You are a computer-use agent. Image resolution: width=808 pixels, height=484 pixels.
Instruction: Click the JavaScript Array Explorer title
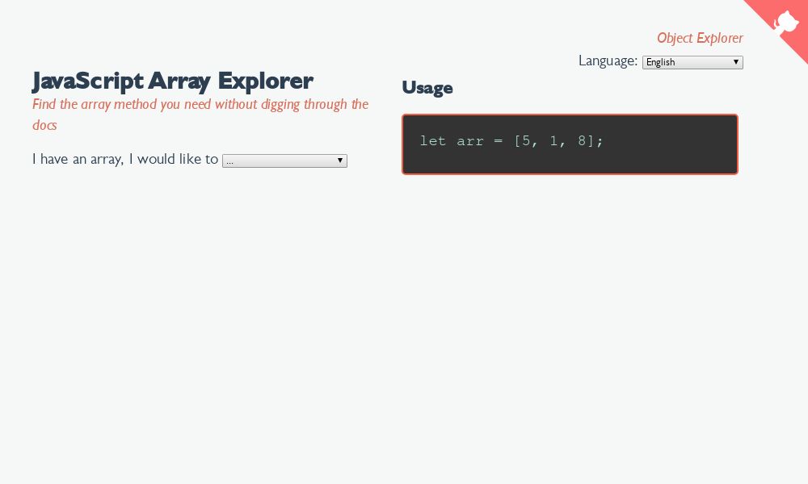pyautogui.click(x=172, y=81)
